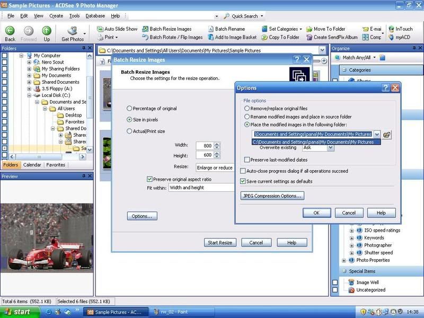Open the Overwrite existing Ask dropdown
The height and width of the screenshot is (318, 424).
(330, 148)
